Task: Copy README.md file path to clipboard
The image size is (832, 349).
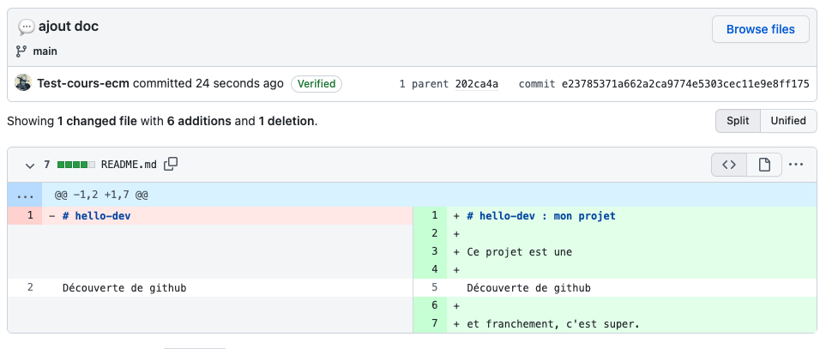Action: pyautogui.click(x=171, y=164)
